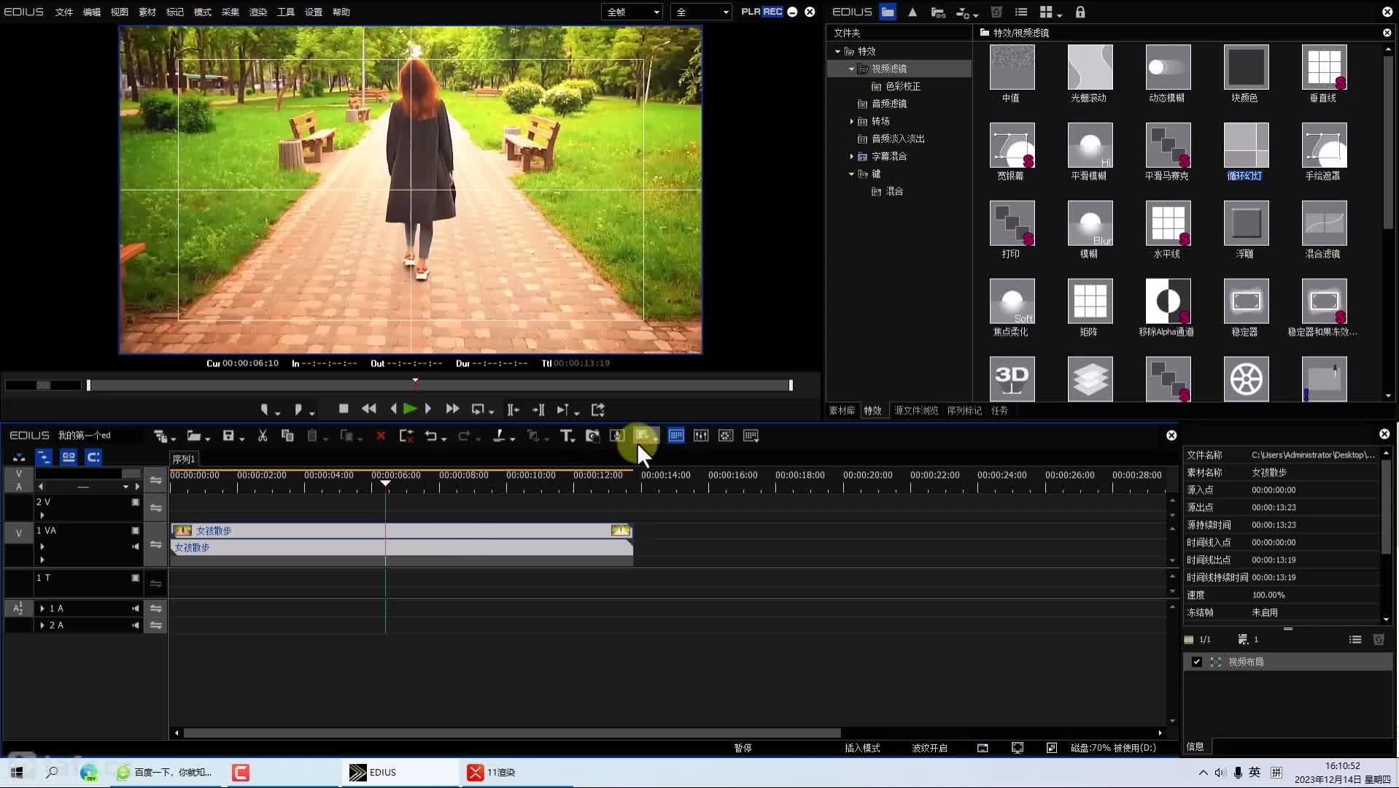Choose the 平滑马赛克 filter icon
The height and width of the screenshot is (788, 1399).
(x=1168, y=146)
